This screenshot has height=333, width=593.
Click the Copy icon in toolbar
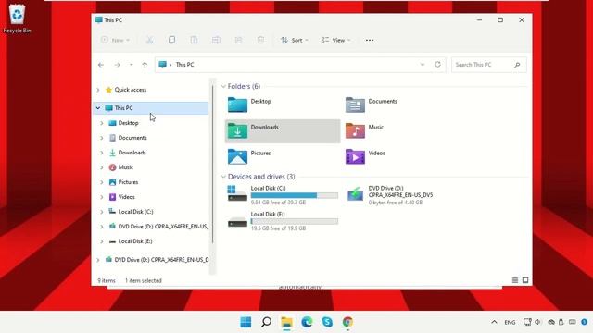171,40
